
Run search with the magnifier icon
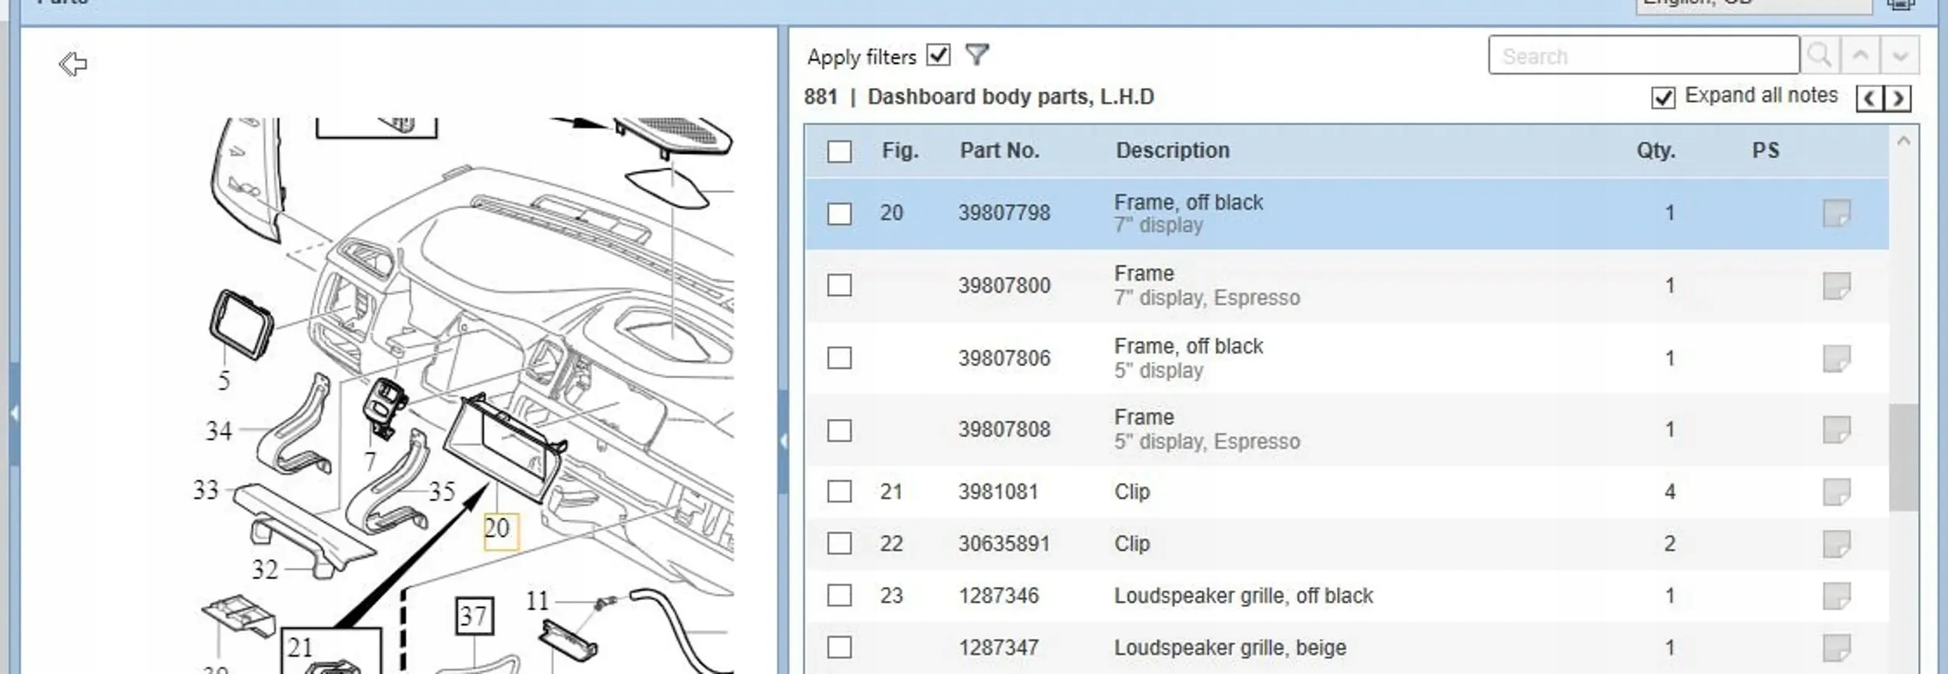1819,55
